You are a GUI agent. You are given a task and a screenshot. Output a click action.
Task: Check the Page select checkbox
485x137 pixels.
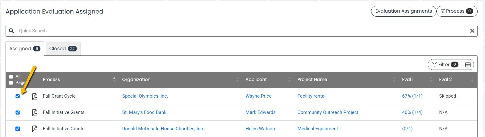11,83
